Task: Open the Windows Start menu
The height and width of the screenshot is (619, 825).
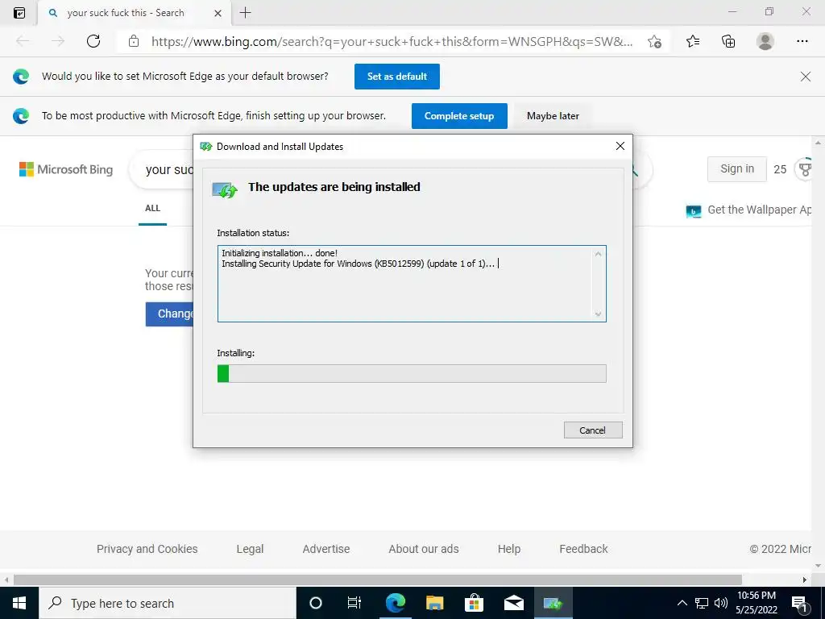Action: pos(19,603)
